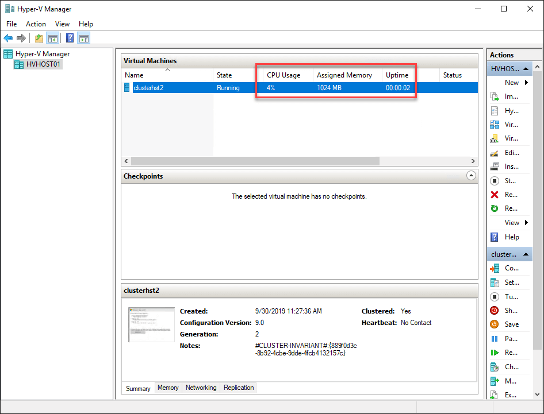Collapse the HVHOS... actions group
The image size is (544, 414).
526,68
